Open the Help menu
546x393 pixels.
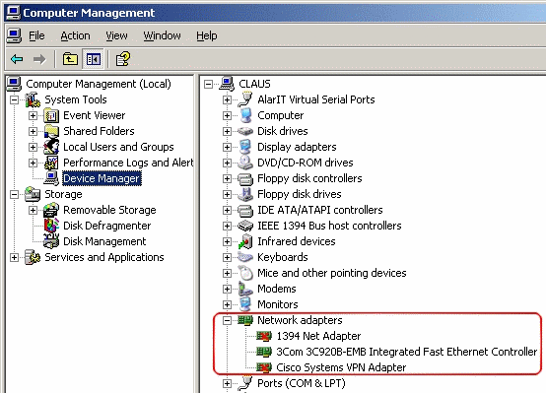207,35
